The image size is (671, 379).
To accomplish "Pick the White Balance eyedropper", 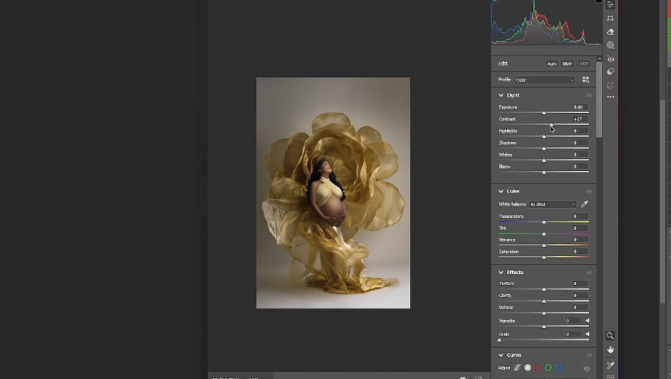I will point(585,204).
